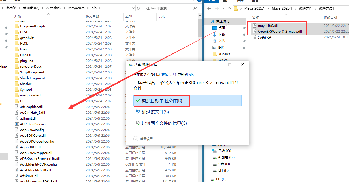The width and height of the screenshot is (349, 182).
Task: Unpin 图片 from Quick Access
Action: [244, 47]
